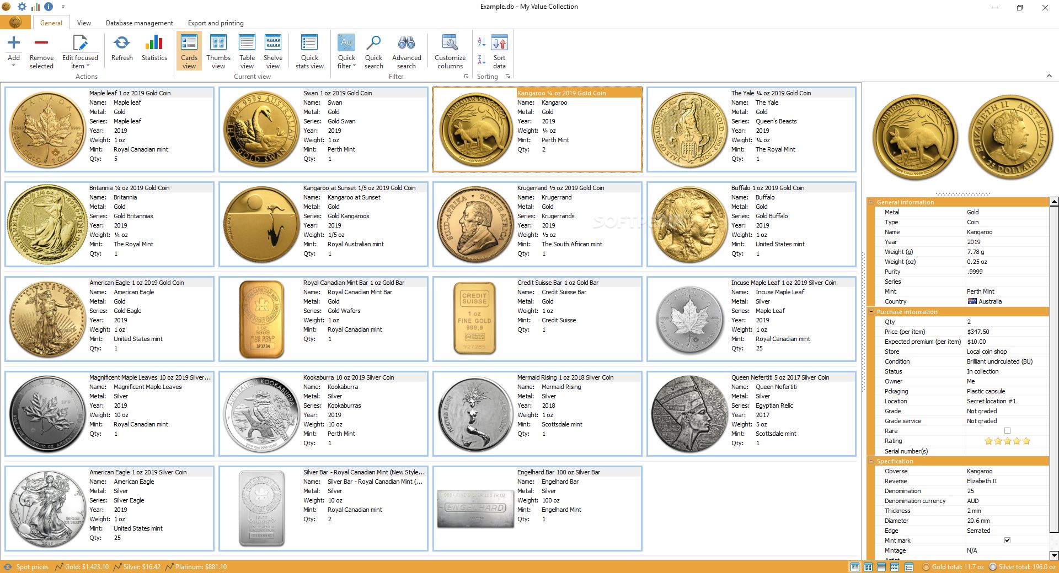Viewport: 1059px width, 573px height.
Task: Switch to Cards view in ribbon
Action: coord(189,51)
